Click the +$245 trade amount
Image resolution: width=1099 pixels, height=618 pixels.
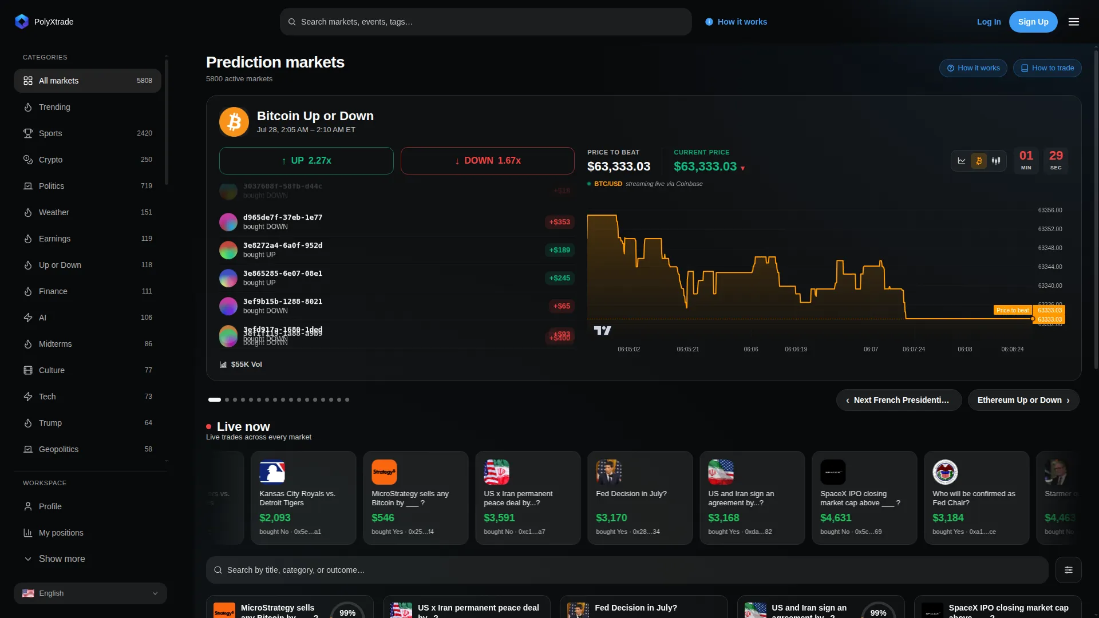coord(559,278)
